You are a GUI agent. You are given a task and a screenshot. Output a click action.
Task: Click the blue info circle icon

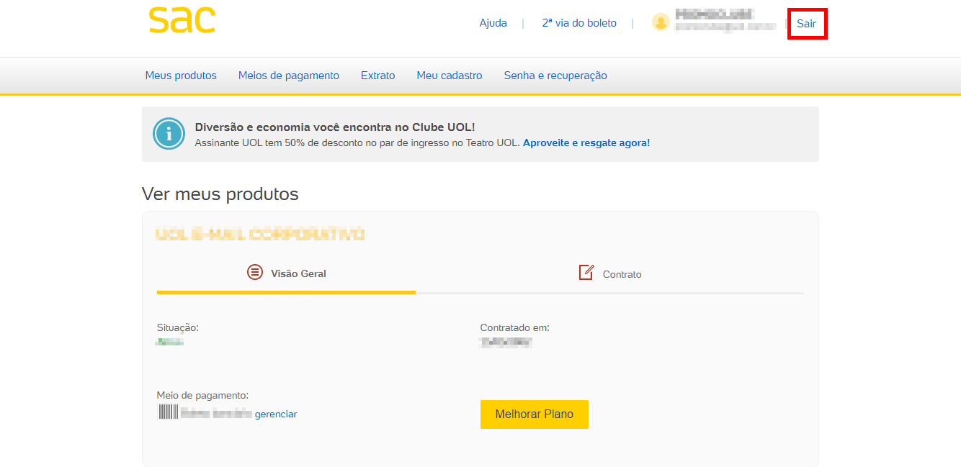coord(169,134)
